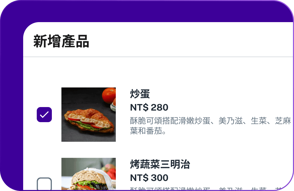Screen dimensions: 294x191
Task: Click the 芝麻 text ending the 炒蛋 description
Action: (x=283, y=121)
